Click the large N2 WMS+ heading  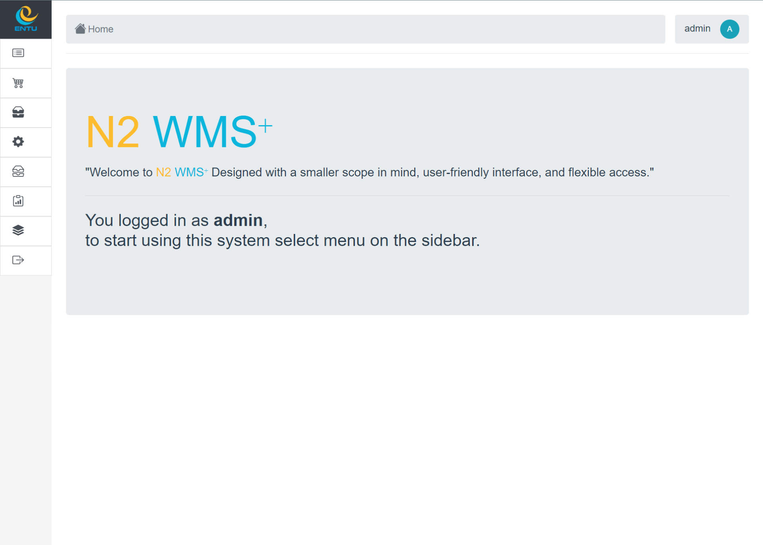[179, 132]
